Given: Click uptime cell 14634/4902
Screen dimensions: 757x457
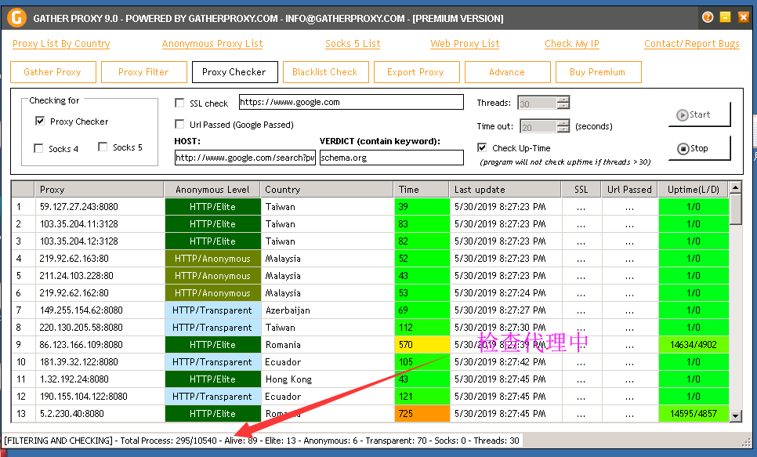Looking at the screenshot, I should [x=694, y=344].
